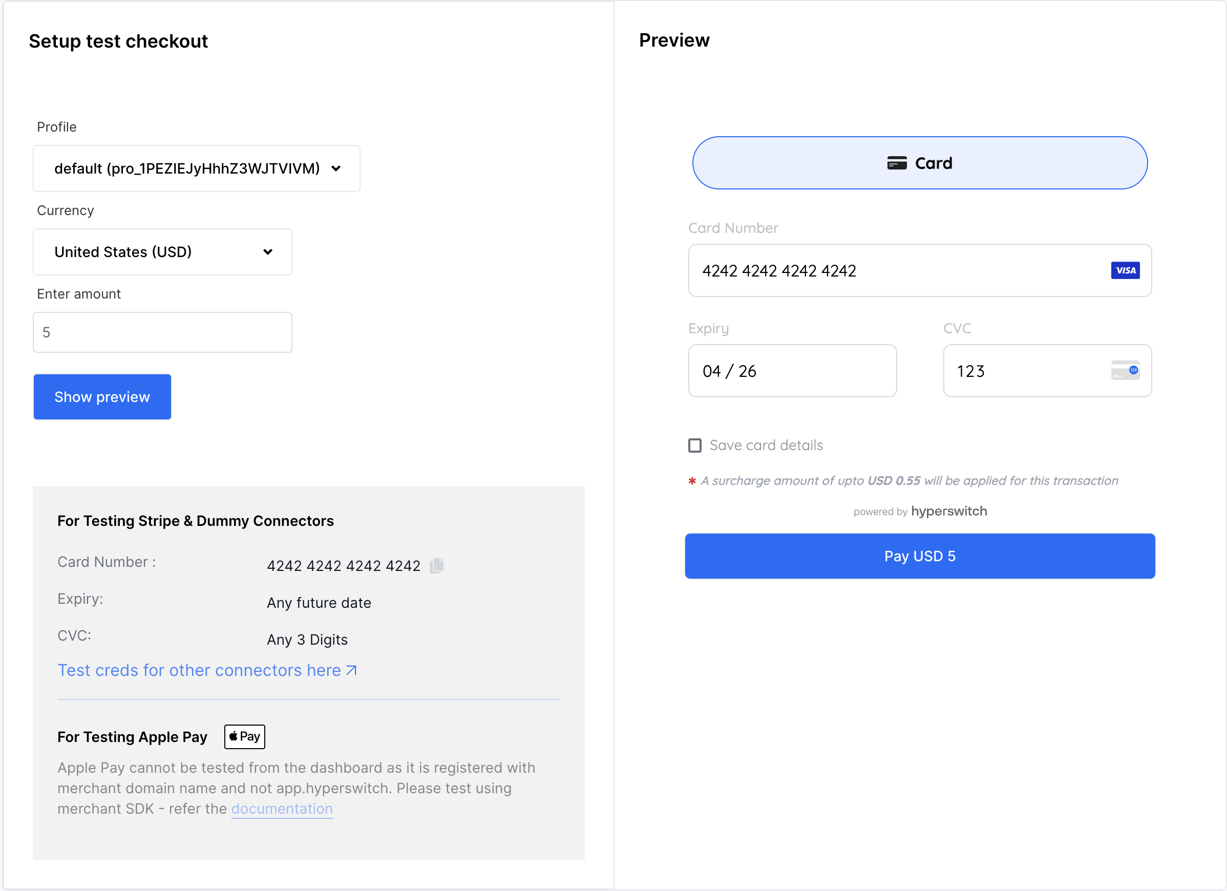Open the Profile dropdown
The image size is (1227, 891).
[196, 168]
